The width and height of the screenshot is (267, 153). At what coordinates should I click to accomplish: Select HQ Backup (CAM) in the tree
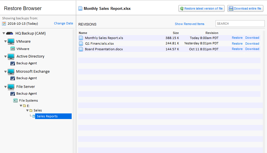coord(30,33)
